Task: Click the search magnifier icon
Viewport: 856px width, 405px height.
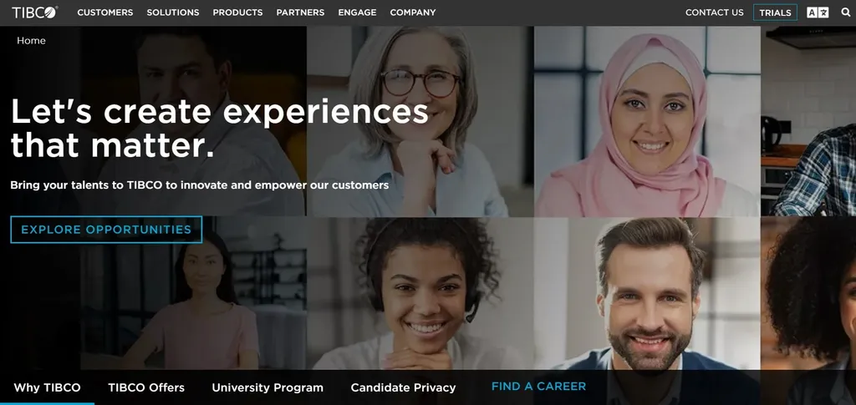Action: pos(846,12)
